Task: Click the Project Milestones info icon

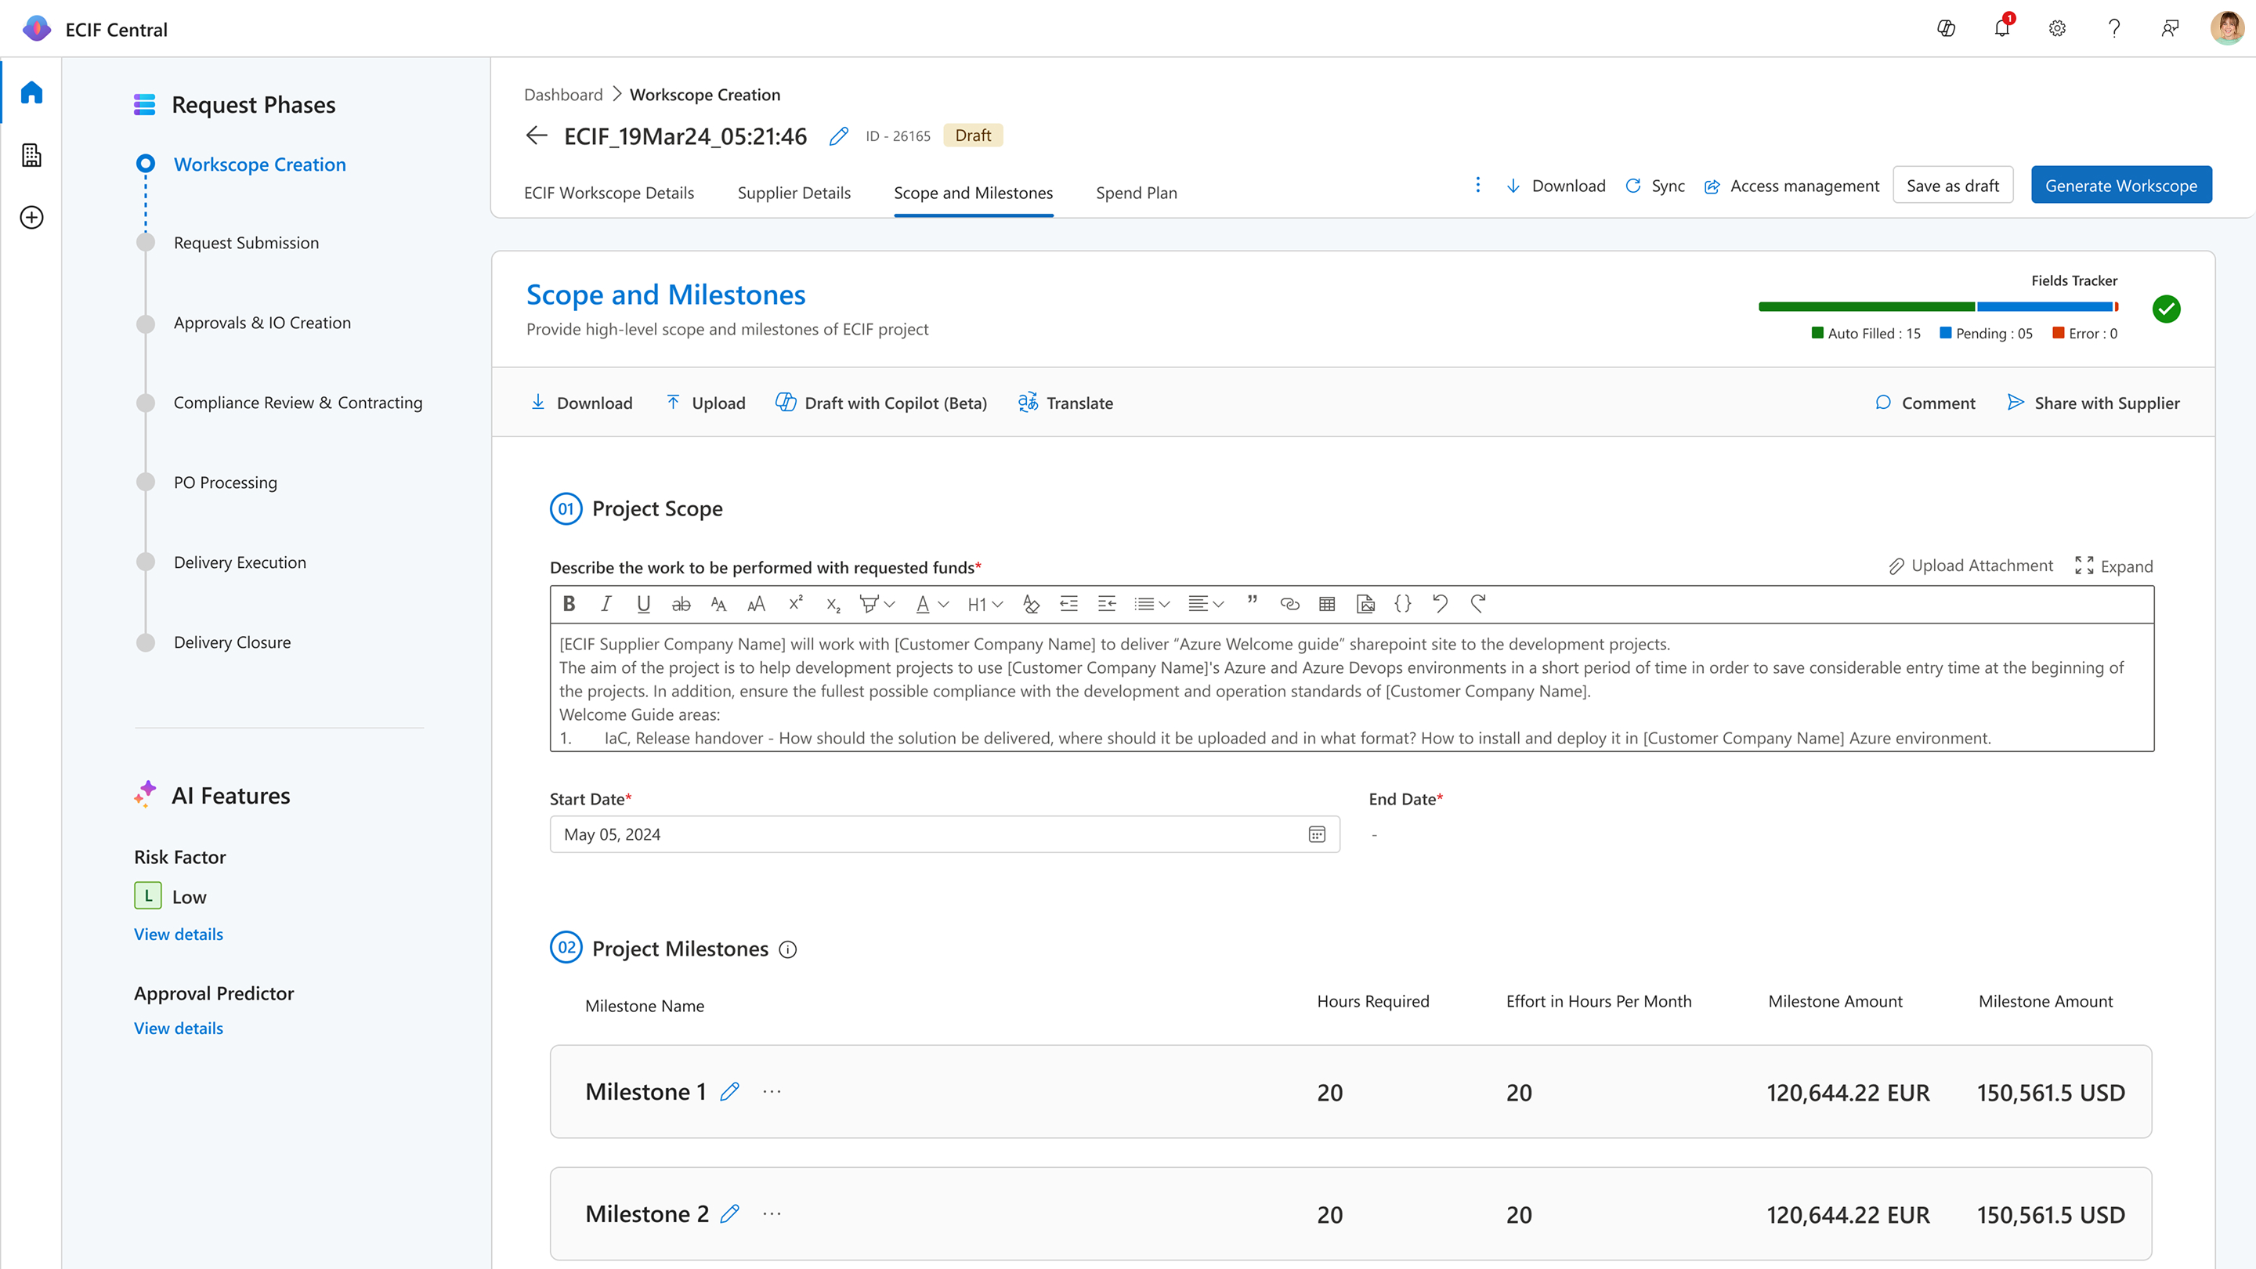Action: [788, 949]
